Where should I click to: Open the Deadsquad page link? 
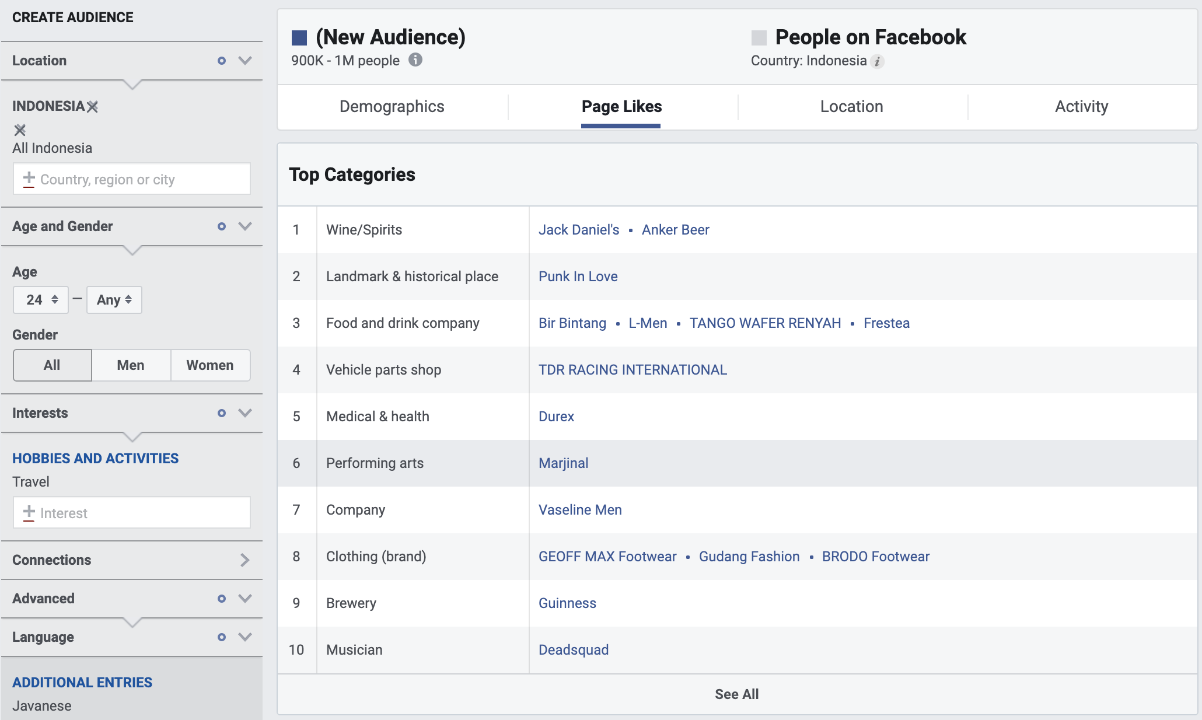(x=573, y=650)
